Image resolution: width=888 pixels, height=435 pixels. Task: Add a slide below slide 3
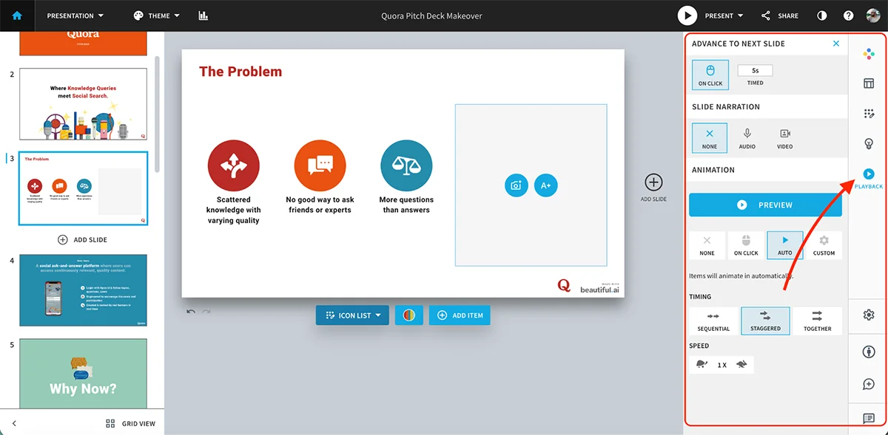click(83, 240)
